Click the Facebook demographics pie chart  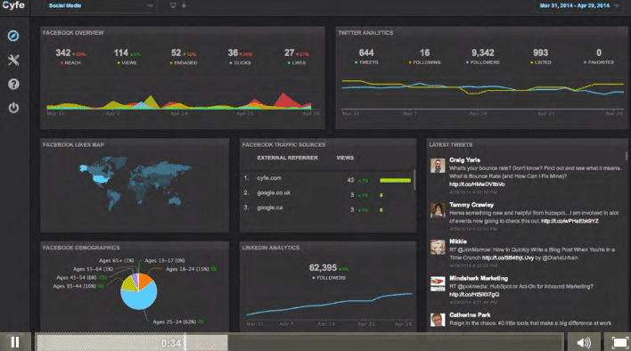139,291
